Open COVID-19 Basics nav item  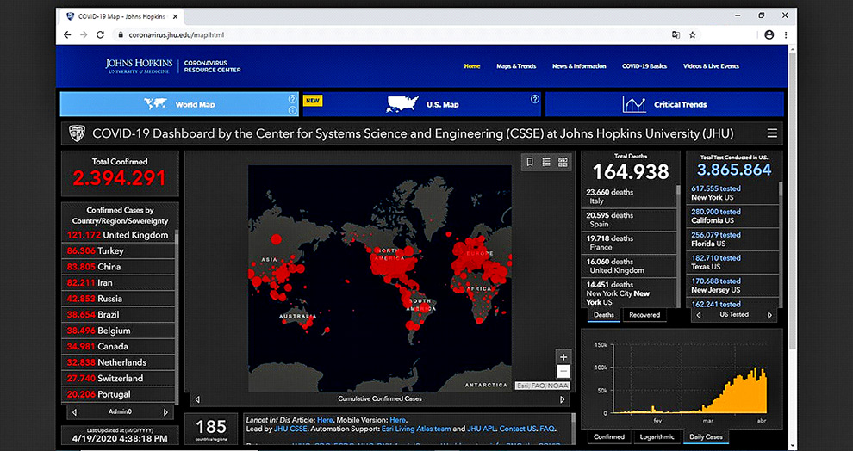tap(644, 66)
